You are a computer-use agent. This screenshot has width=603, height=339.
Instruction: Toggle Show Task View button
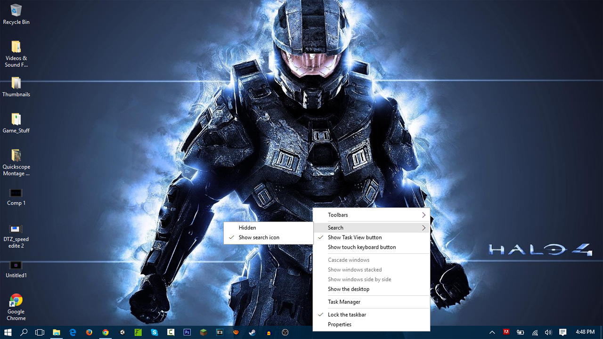point(371,237)
